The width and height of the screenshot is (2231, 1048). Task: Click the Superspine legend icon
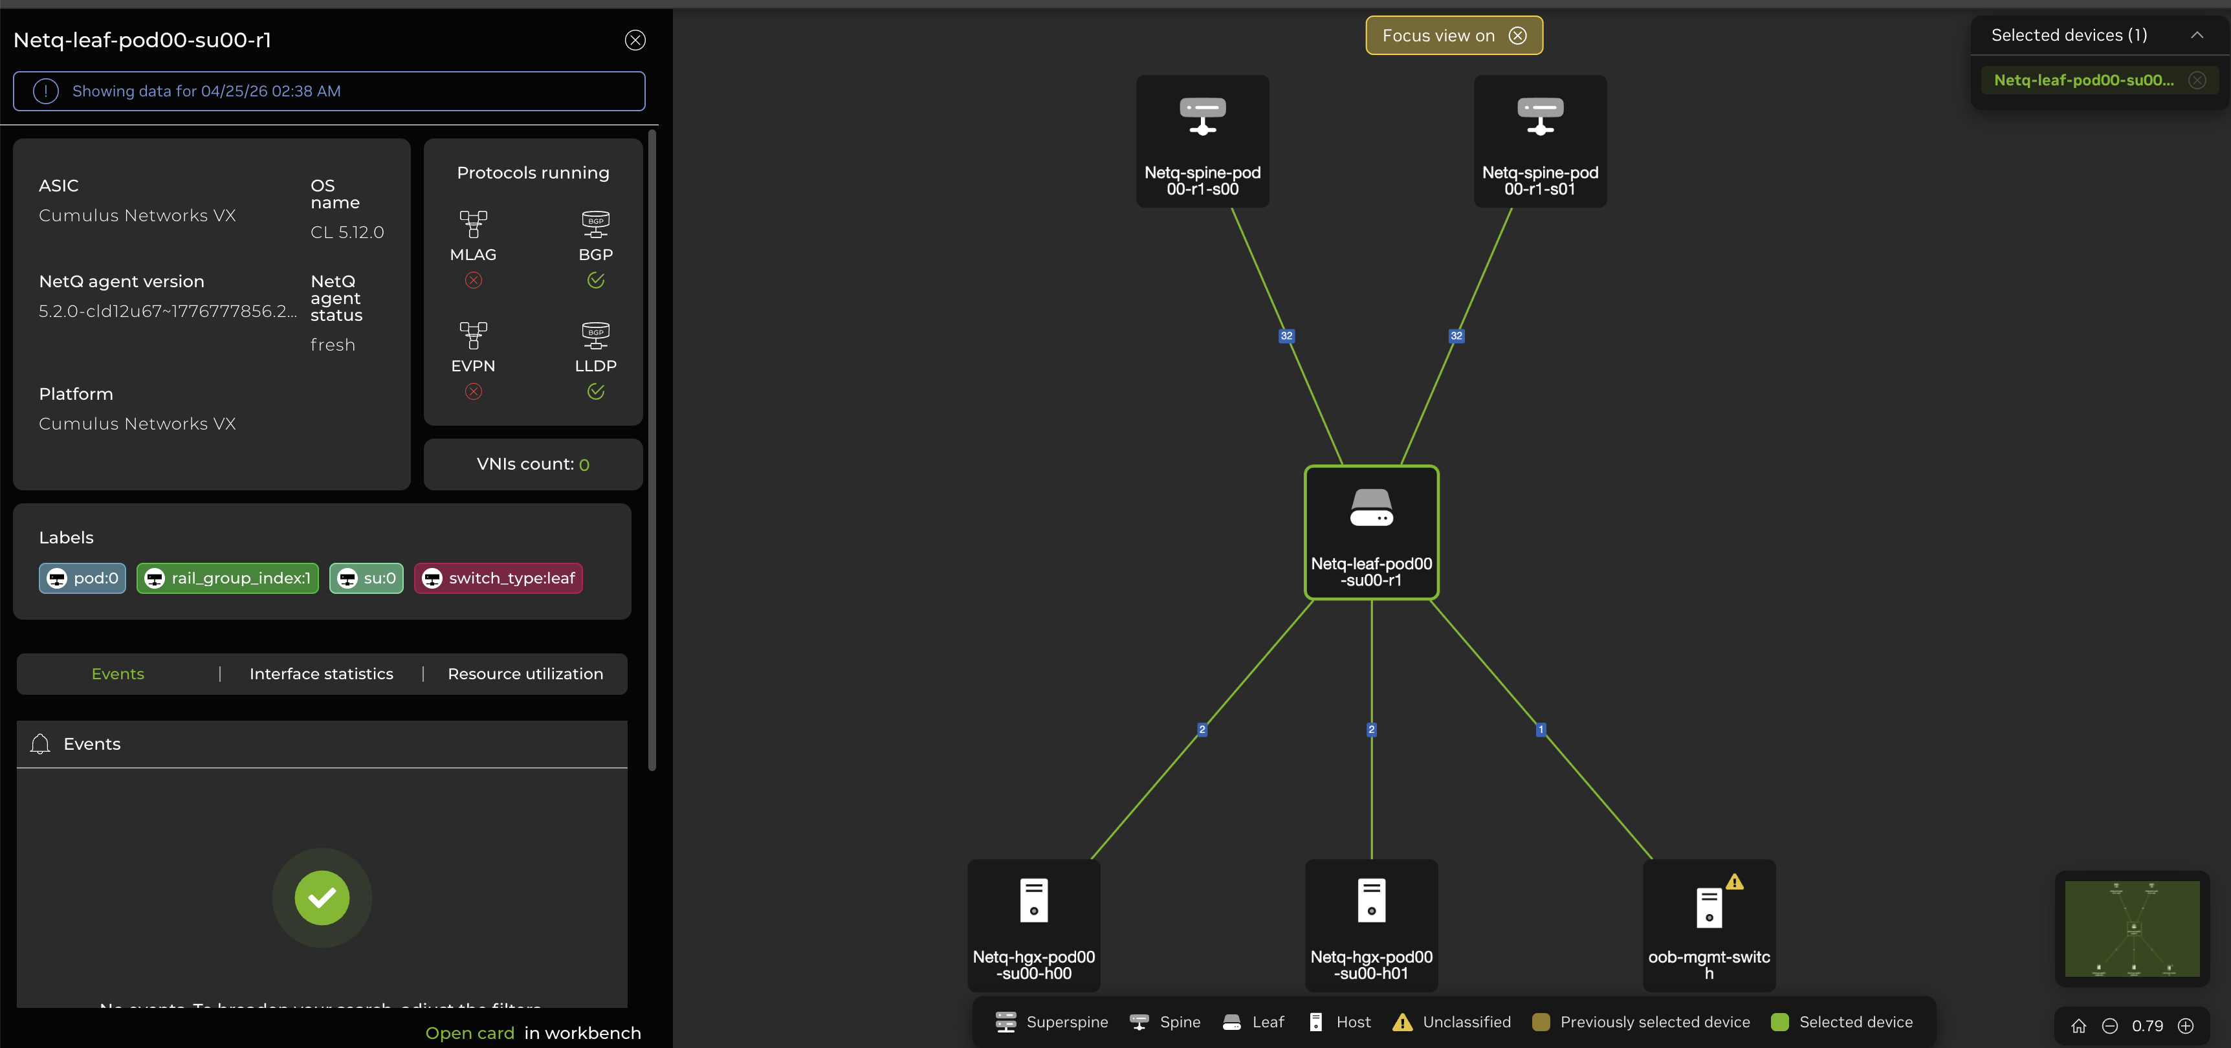1006,1022
